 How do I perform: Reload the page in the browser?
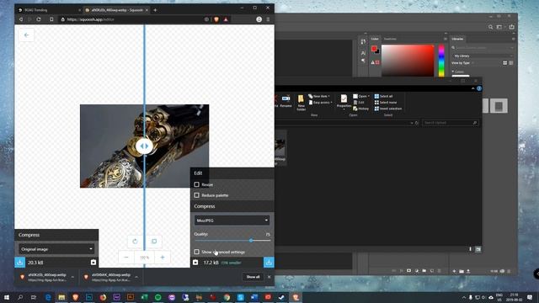pos(39,19)
